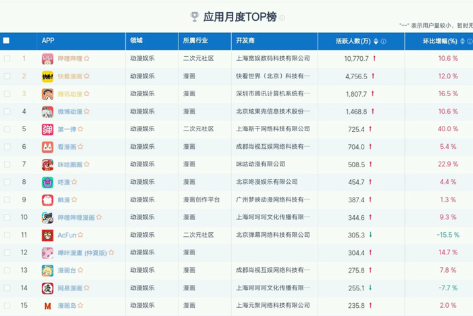The height and width of the screenshot is (316, 473).
Task: Click the 触漫 app icon
Action: click(x=48, y=200)
